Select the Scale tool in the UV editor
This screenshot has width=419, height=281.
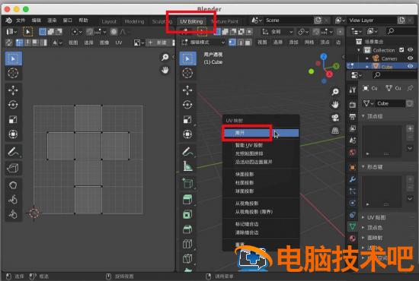click(13, 119)
